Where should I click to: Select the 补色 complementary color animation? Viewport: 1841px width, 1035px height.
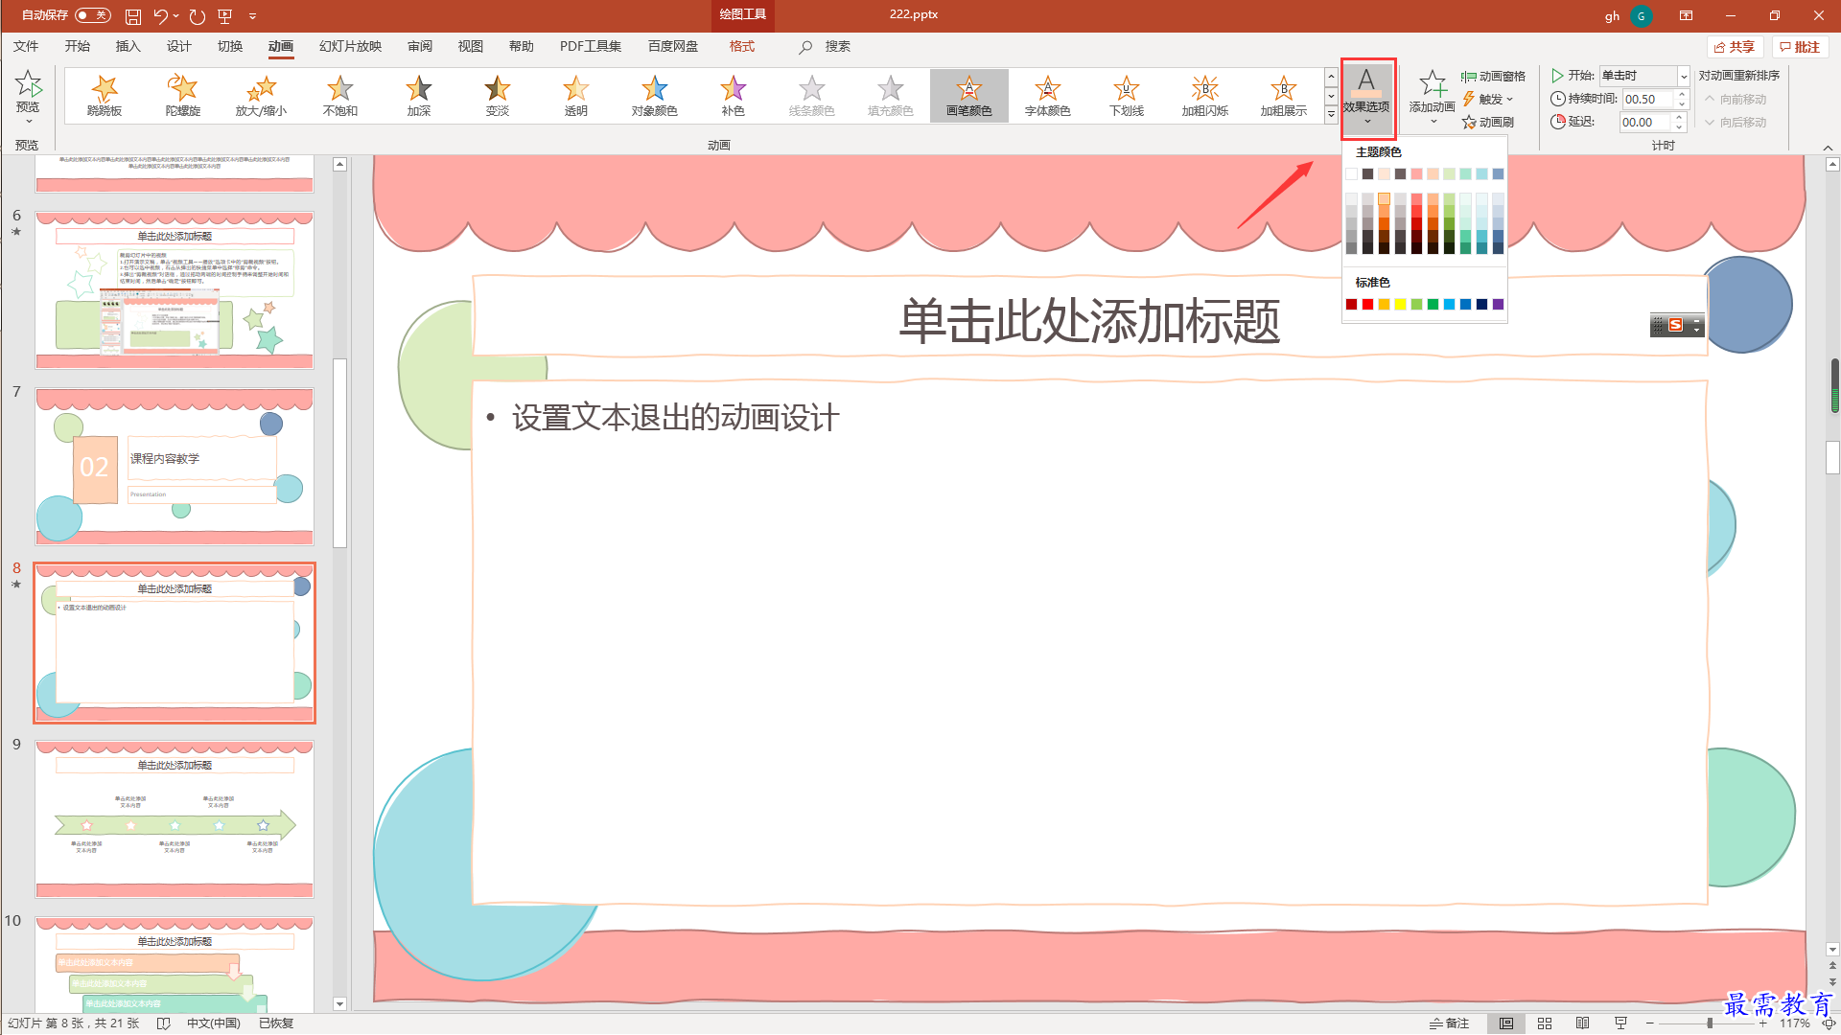coord(734,96)
